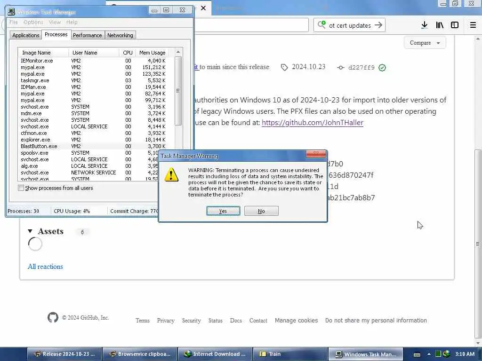The width and height of the screenshot is (482, 361).
Task: Open the Docs footer link
Action: (x=236, y=321)
